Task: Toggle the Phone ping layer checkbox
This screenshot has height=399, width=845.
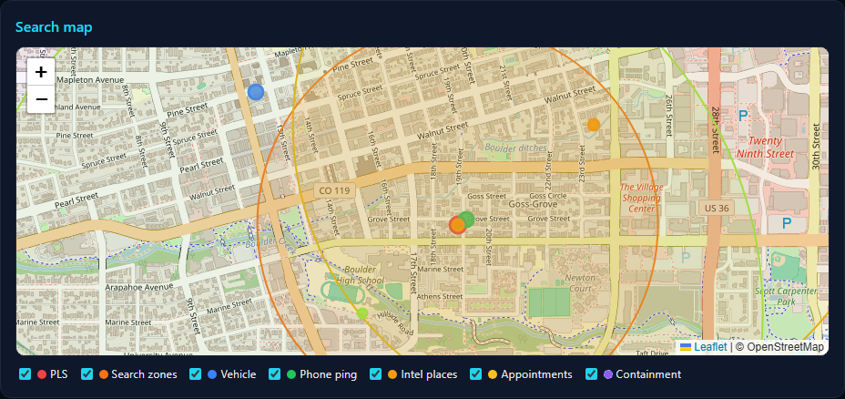Action: [x=275, y=374]
